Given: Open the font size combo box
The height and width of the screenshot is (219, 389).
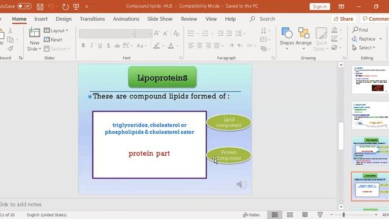Looking at the screenshot, I should click(144, 33).
